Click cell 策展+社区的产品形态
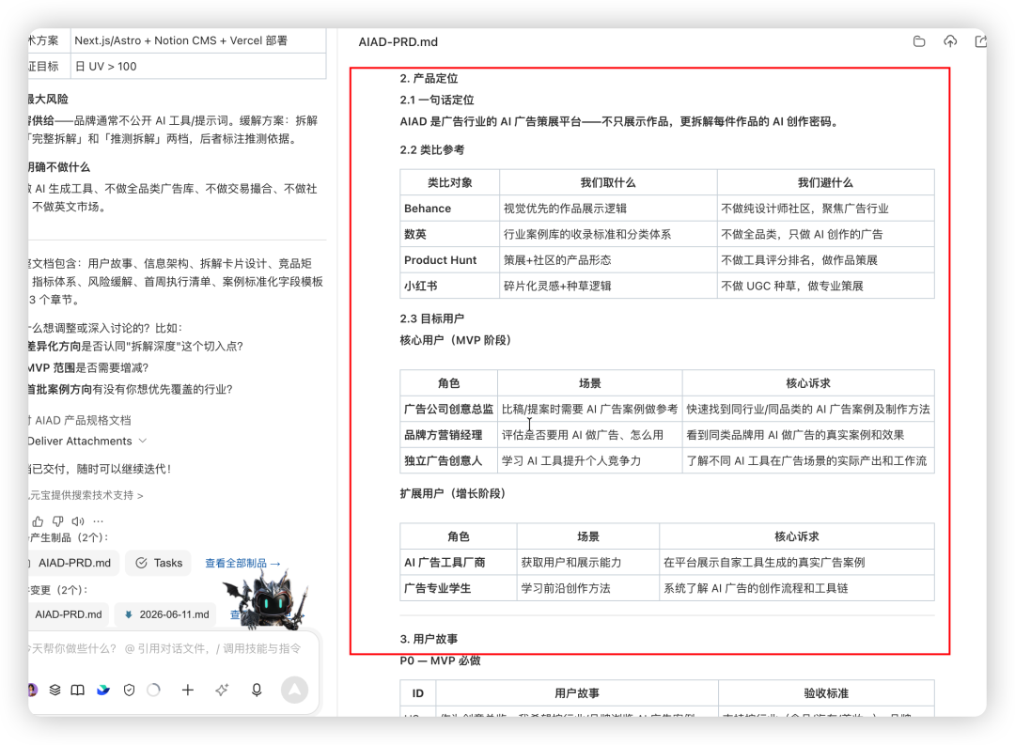 pyautogui.click(x=608, y=260)
